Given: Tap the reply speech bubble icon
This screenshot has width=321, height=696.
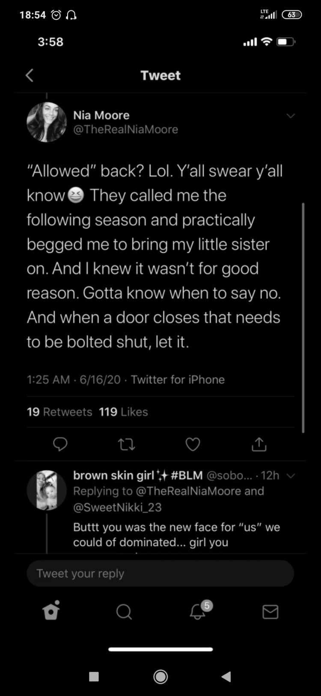Looking at the screenshot, I should coord(60,444).
